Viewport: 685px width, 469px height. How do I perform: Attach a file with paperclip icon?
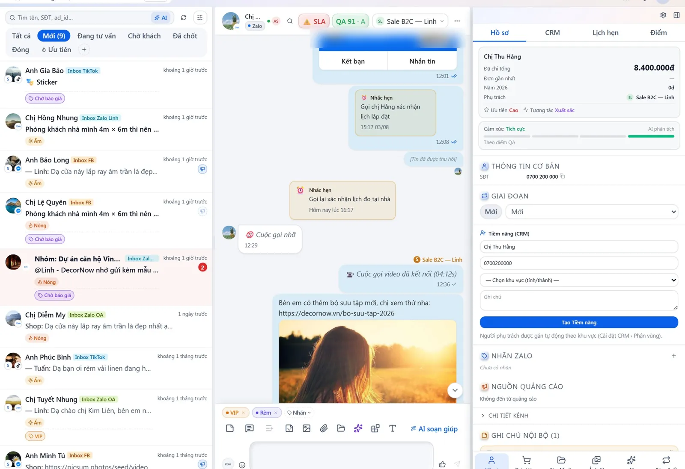pyautogui.click(x=324, y=428)
